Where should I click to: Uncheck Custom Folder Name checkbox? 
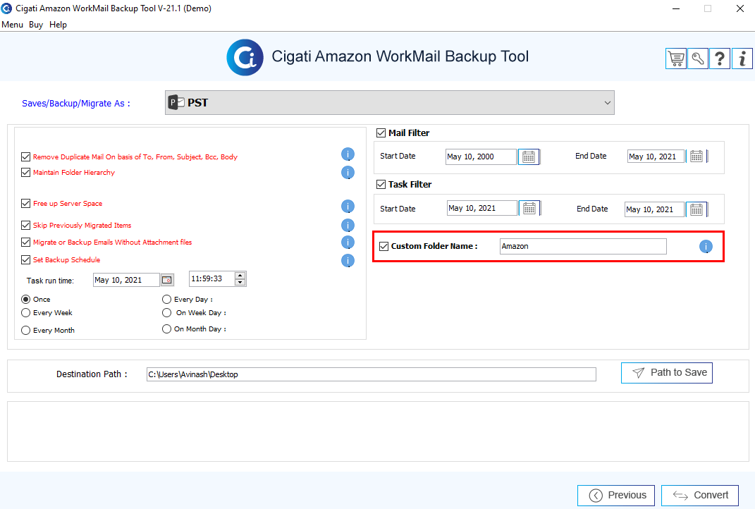tap(383, 247)
